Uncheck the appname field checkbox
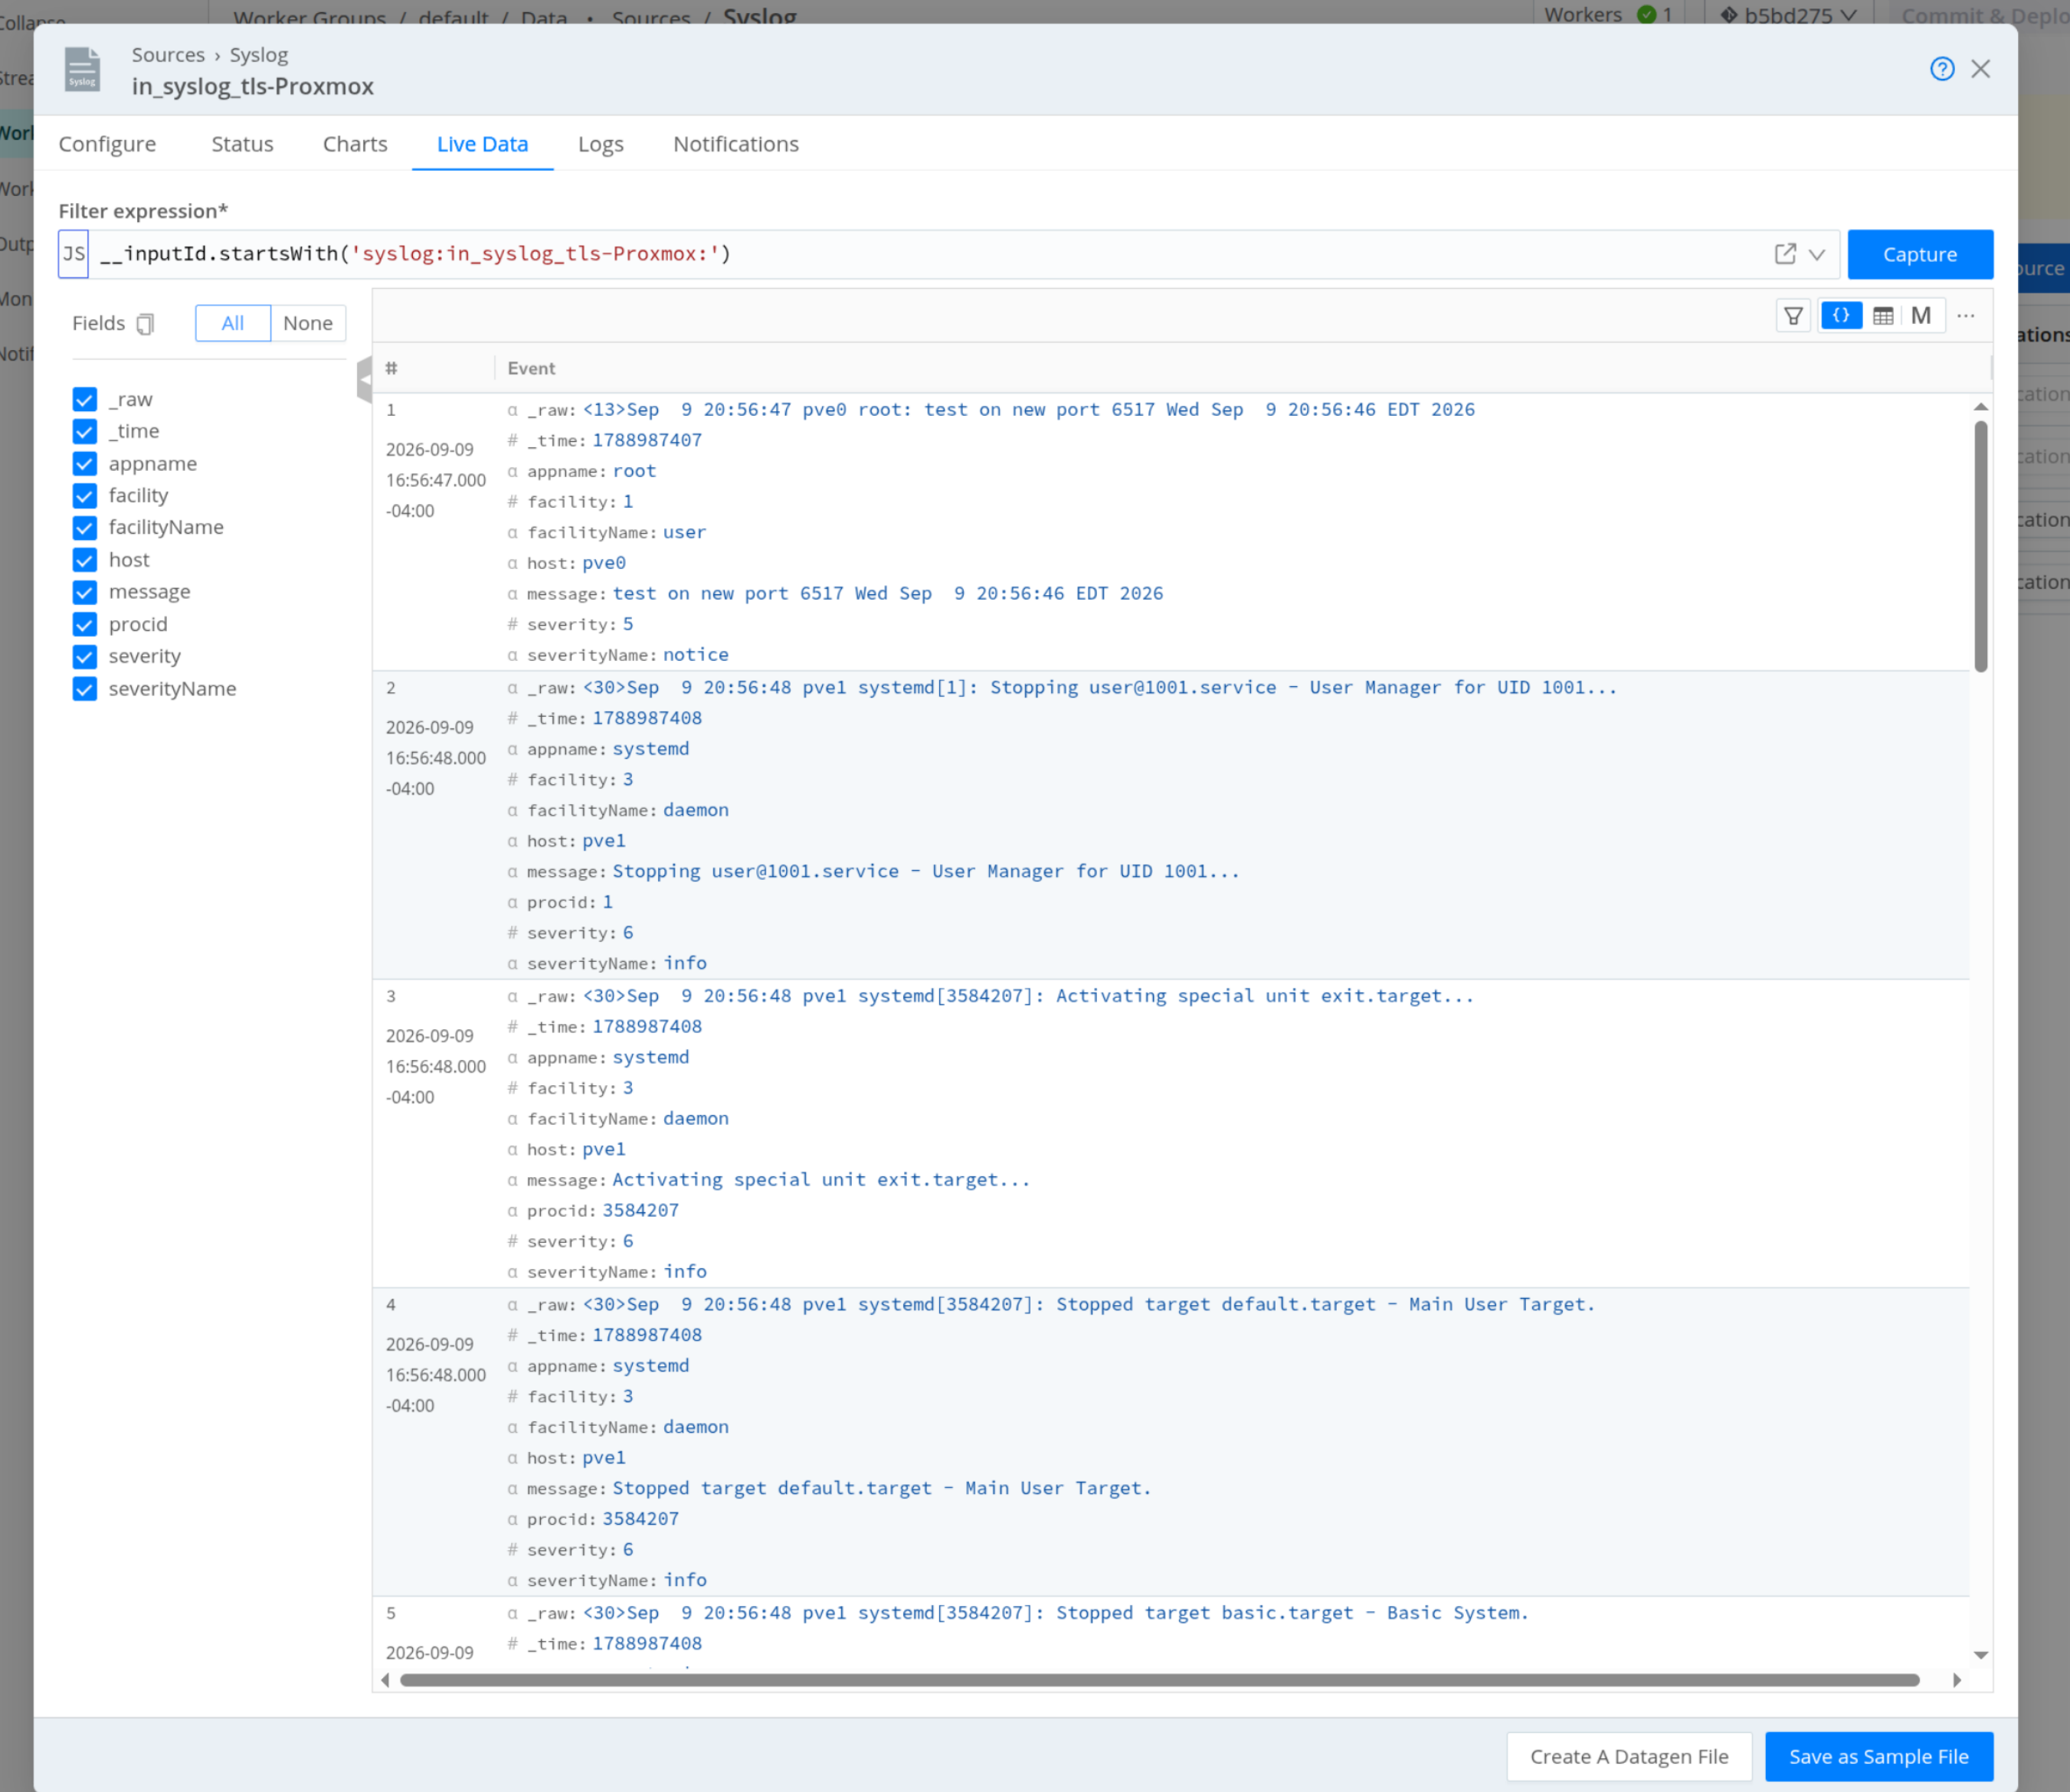Viewport: 2070px width, 1792px height. coord(85,464)
